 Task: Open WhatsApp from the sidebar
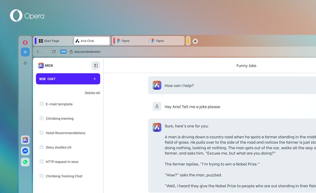click(25, 162)
